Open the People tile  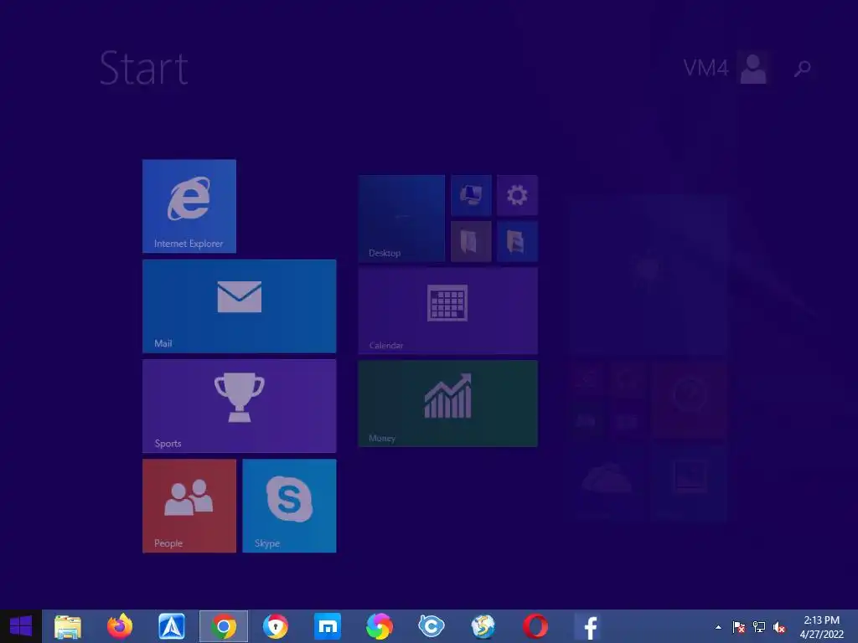click(x=189, y=506)
